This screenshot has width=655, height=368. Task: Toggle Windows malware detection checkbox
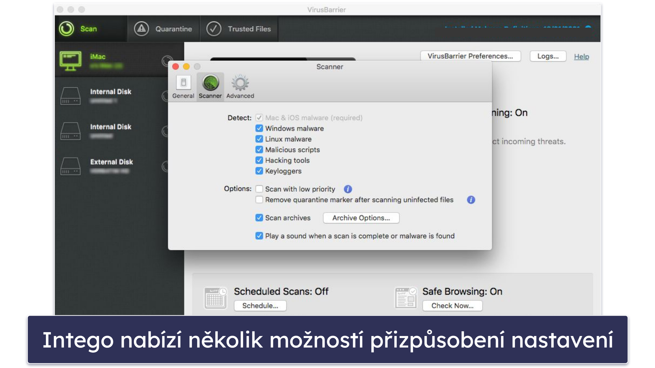[259, 128]
